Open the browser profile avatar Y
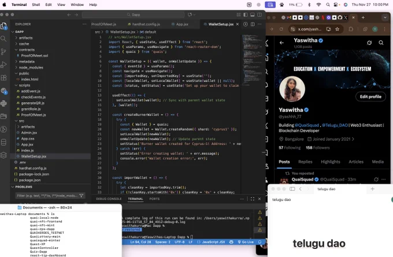 (375, 29)
